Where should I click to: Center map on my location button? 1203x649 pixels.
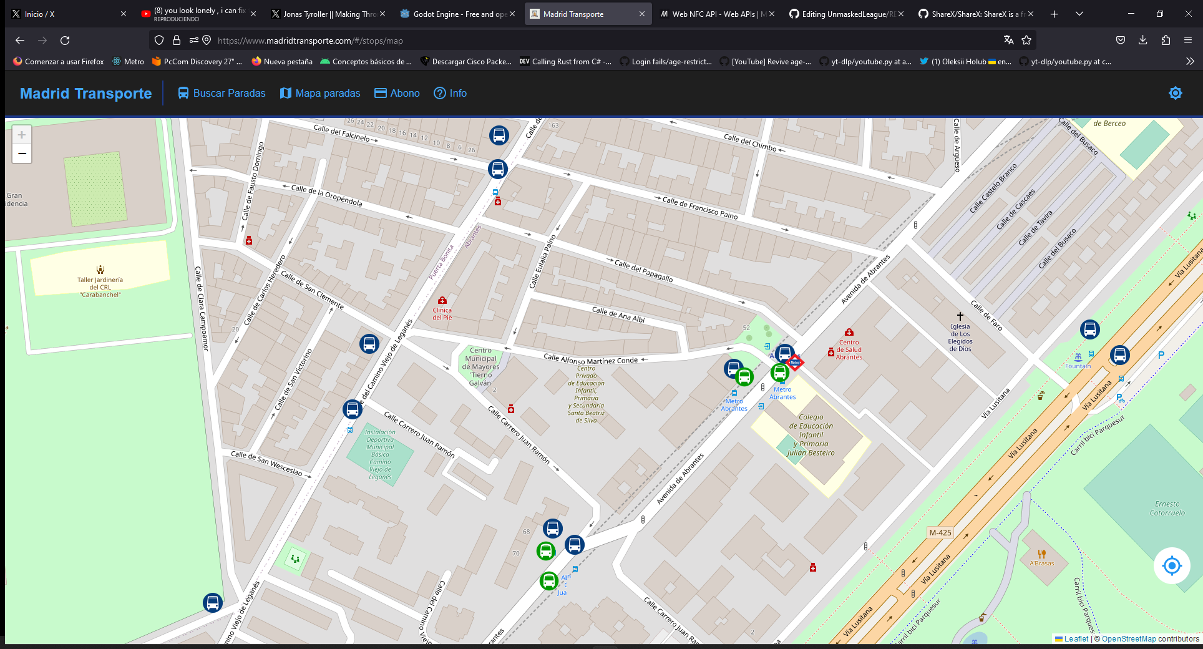(x=1172, y=565)
